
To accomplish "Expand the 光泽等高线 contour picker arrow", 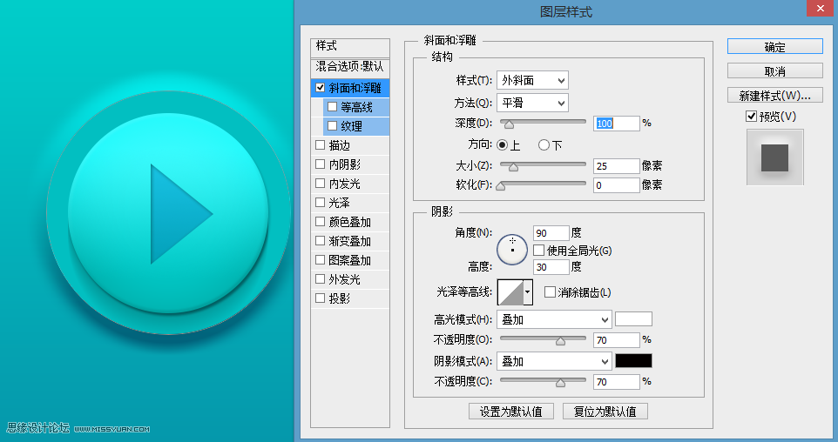I will (528, 292).
